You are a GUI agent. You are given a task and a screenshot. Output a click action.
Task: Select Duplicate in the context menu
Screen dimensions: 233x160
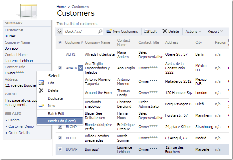click(x=55, y=98)
